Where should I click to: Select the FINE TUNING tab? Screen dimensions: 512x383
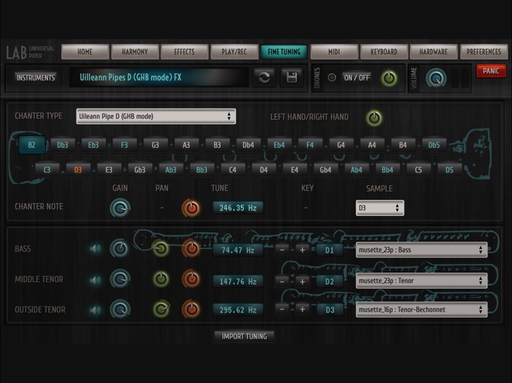pyautogui.click(x=284, y=52)
